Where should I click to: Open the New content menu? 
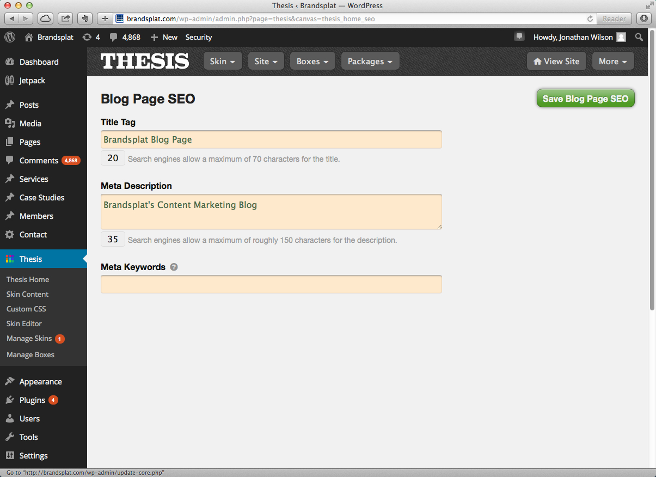click(164, 37)
